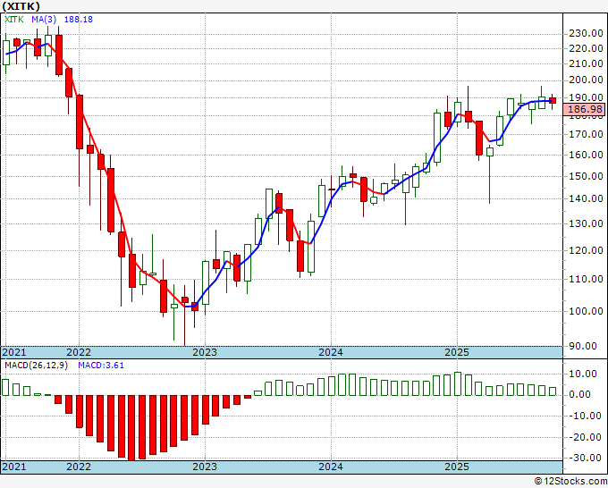The width and height of the screenshot is (608, 488).
Task: Click the 2023 label on the price time axis
Action: coord(205,352)
